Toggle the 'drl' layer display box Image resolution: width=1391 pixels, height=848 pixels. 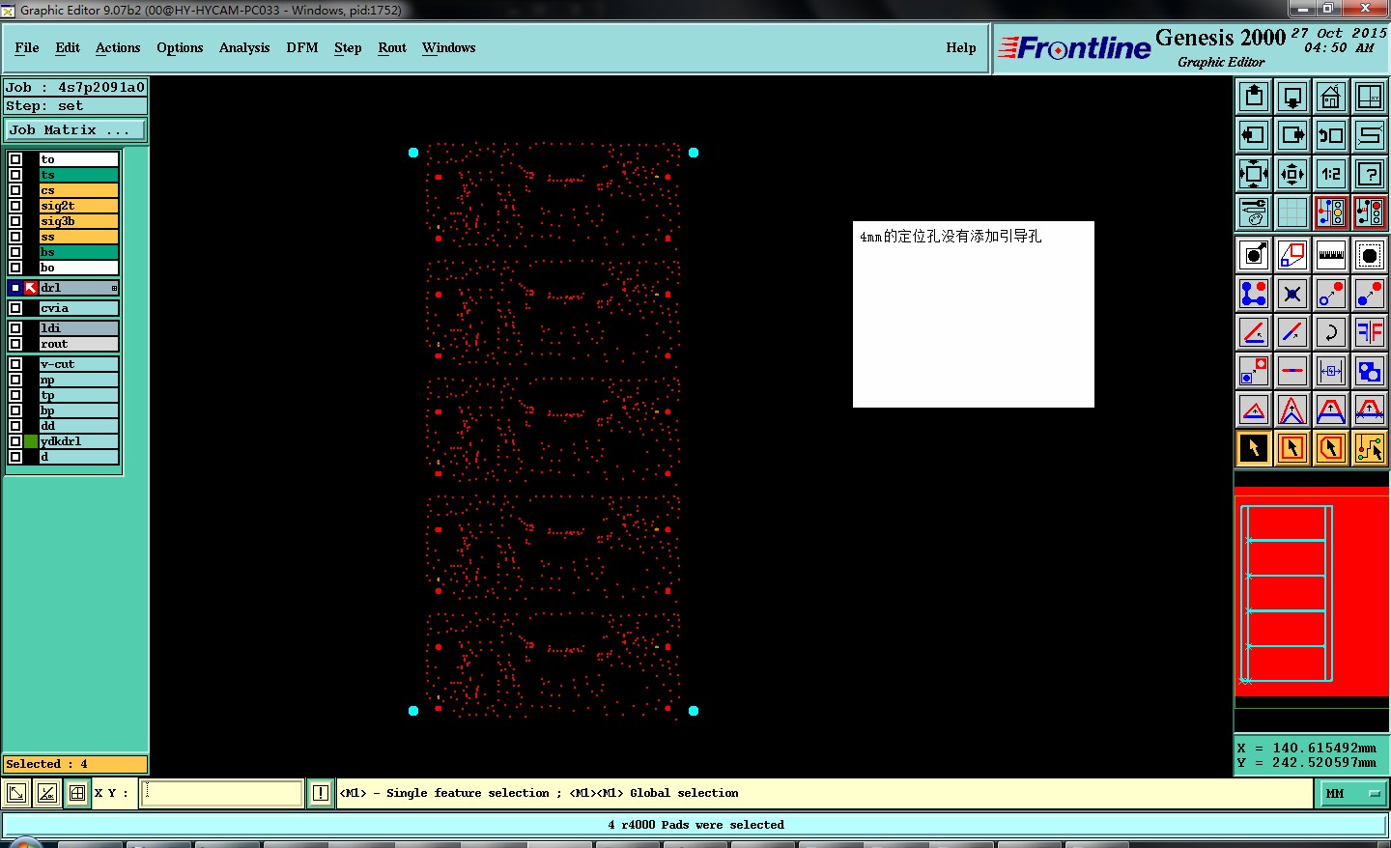tap(15, 288)
